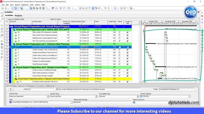Viewport: 204px width, 114px height.
Task: Click the Zoom Out magnifier icon
Action: (108, 8)
